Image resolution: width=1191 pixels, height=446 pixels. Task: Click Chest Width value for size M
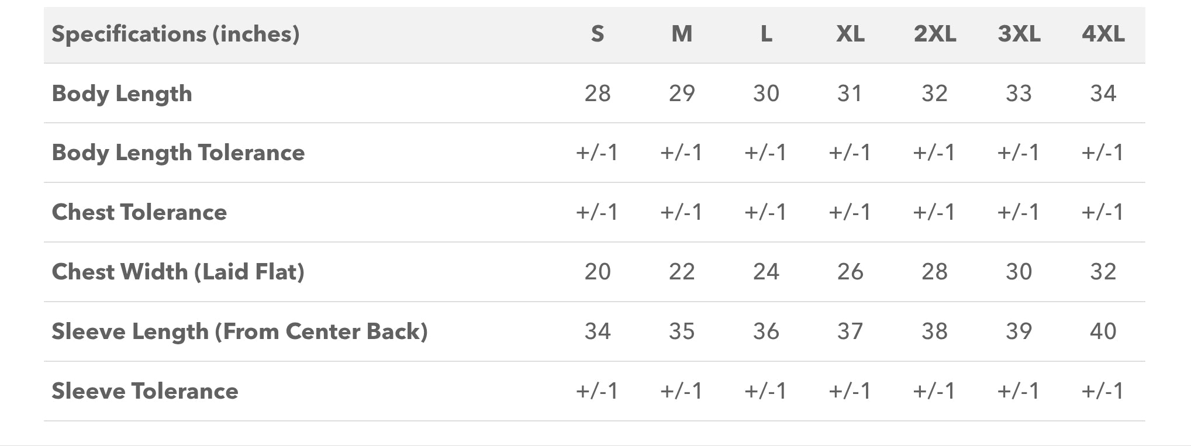point(682,272)
